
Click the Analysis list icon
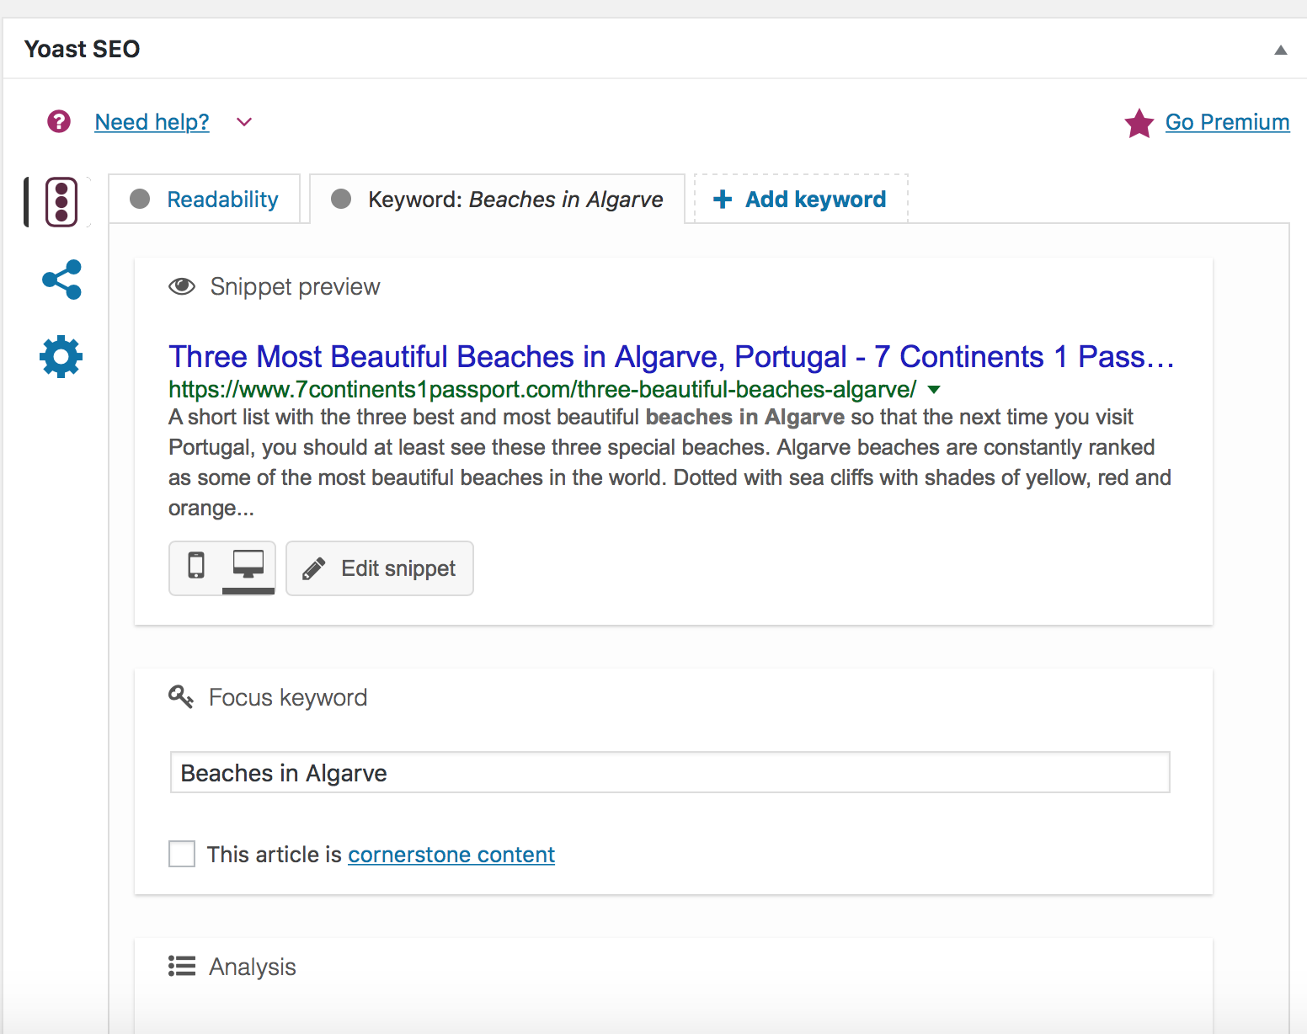[182, 966]
